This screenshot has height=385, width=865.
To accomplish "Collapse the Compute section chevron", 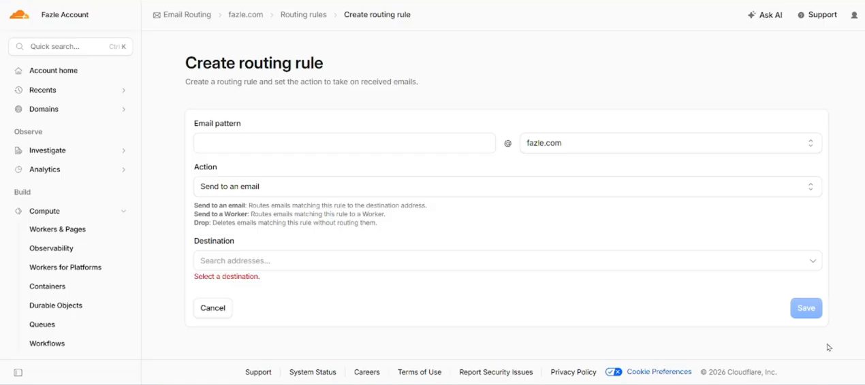I will [123, 211].
